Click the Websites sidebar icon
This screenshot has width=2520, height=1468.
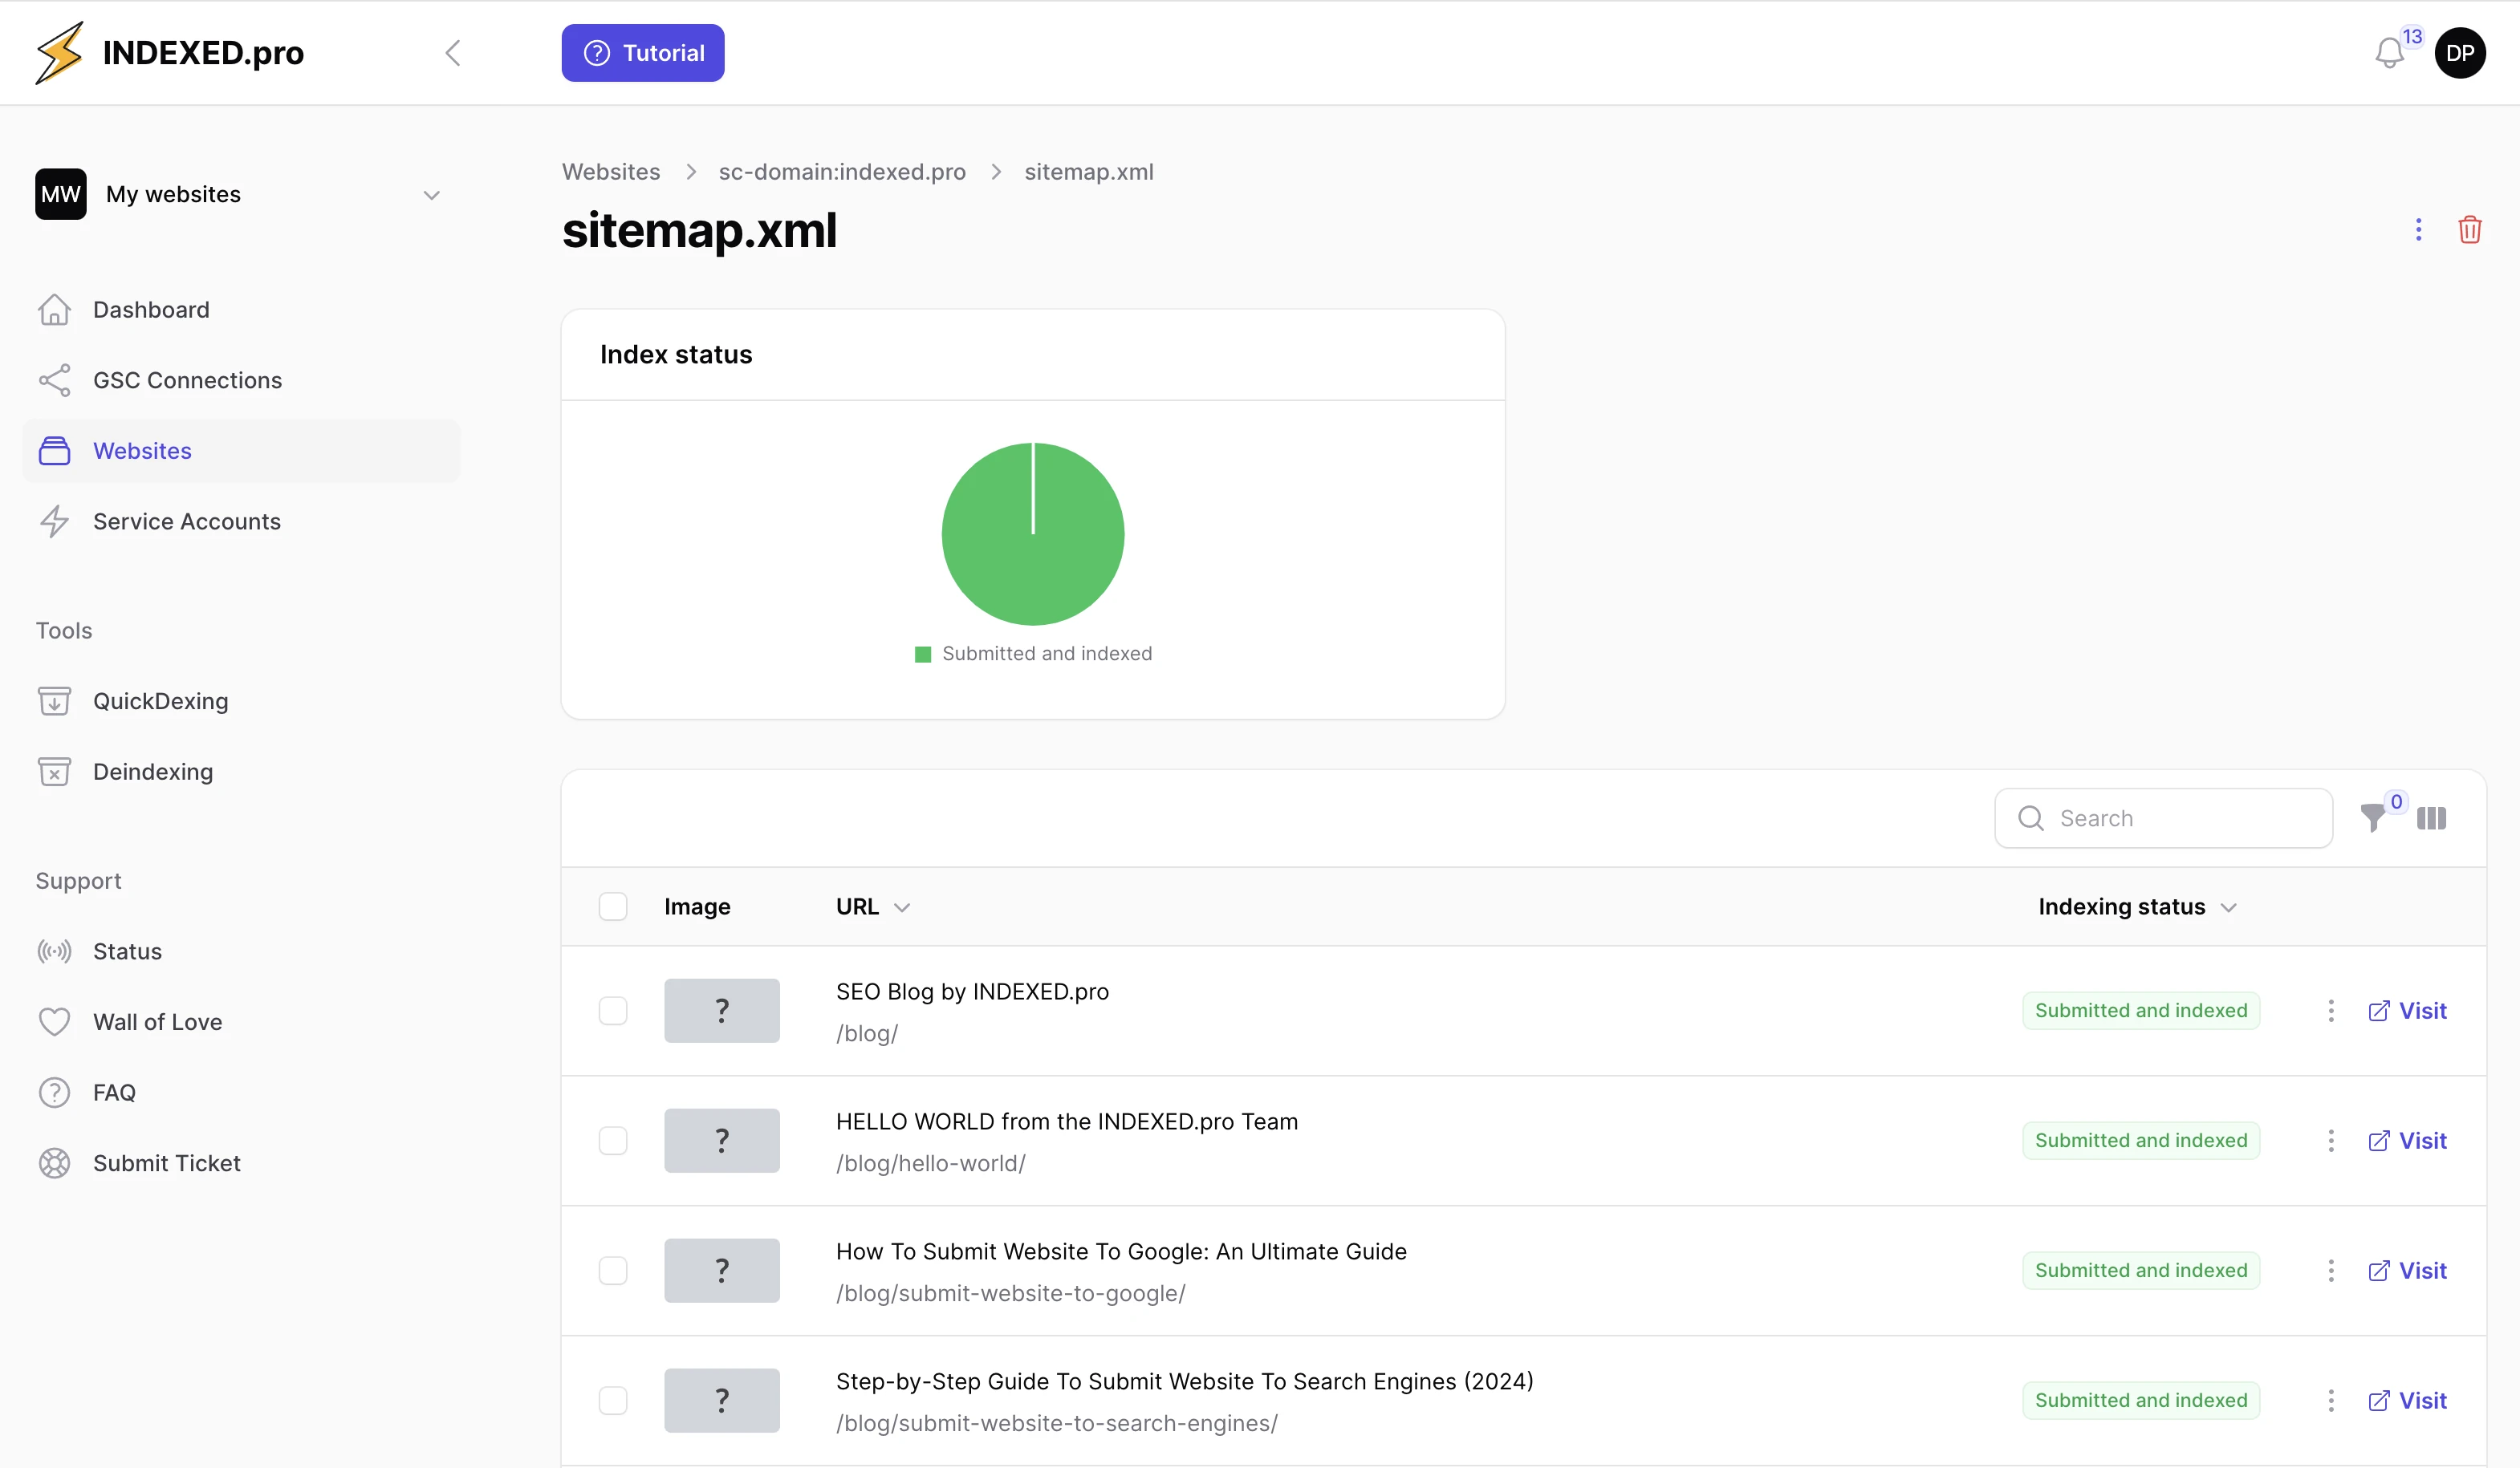coord(54,451)
